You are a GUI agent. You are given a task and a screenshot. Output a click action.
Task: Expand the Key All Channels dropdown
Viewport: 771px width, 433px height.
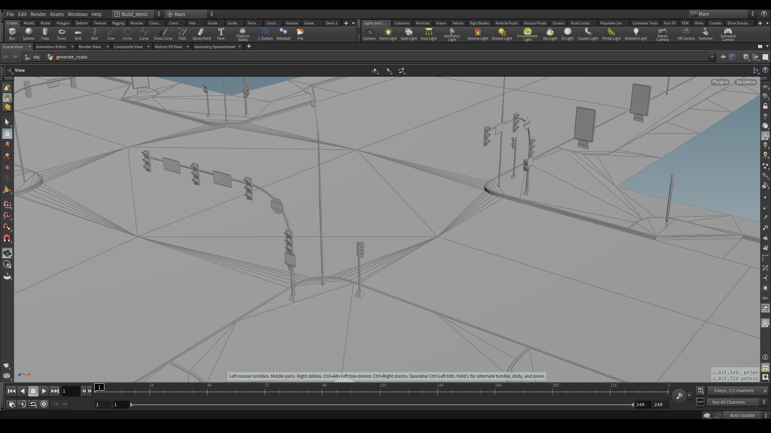tap(737, 402)
